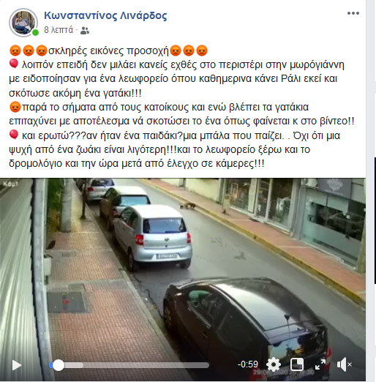
Task: Open the "8 λεπτά" timestamp link
Action: (59, 30)
